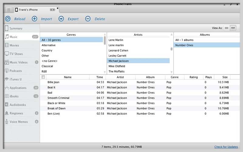This screenshot has width=243, height=152.
Task: Select Music in the sidebar
Action: [22, 37]
